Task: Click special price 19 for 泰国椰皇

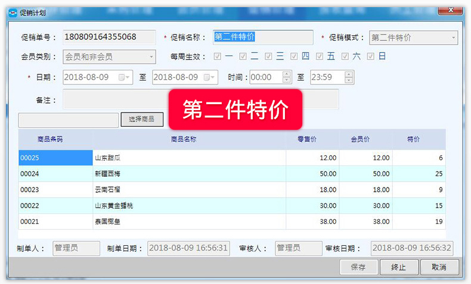Action: 419,221
